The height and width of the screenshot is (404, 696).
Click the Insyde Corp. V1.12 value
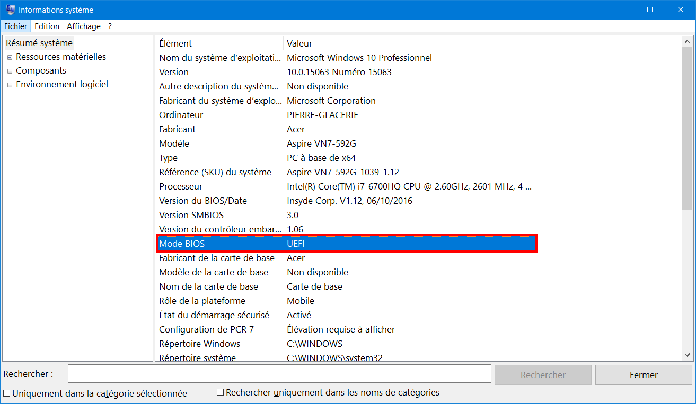(349, 201)
